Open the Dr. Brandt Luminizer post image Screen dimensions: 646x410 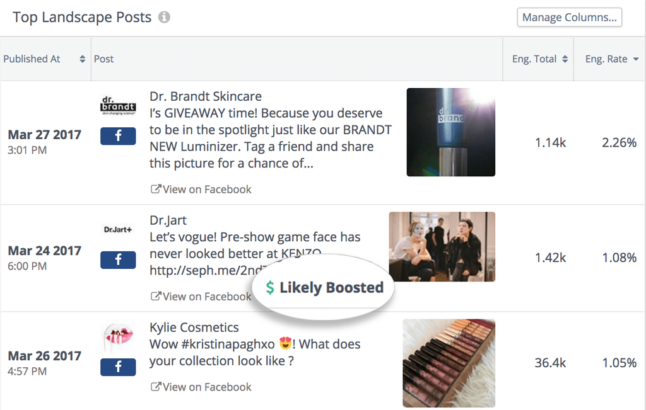pyautogui.click(x=450, y=132)
